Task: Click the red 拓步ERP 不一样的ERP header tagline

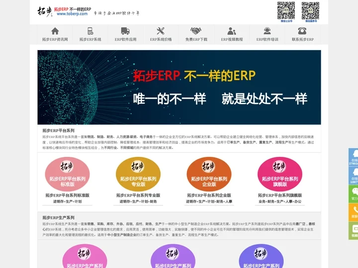Action: (x=73, y=9)
